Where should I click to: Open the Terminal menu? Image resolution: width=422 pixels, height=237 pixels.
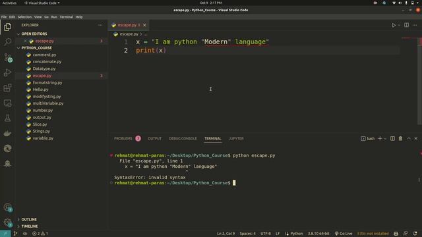click(66, 17)
